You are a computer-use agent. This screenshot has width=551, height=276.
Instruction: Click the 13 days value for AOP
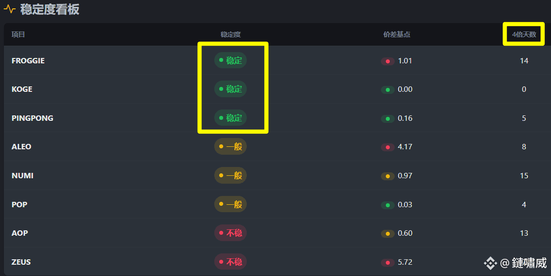[x=524, y=233]
